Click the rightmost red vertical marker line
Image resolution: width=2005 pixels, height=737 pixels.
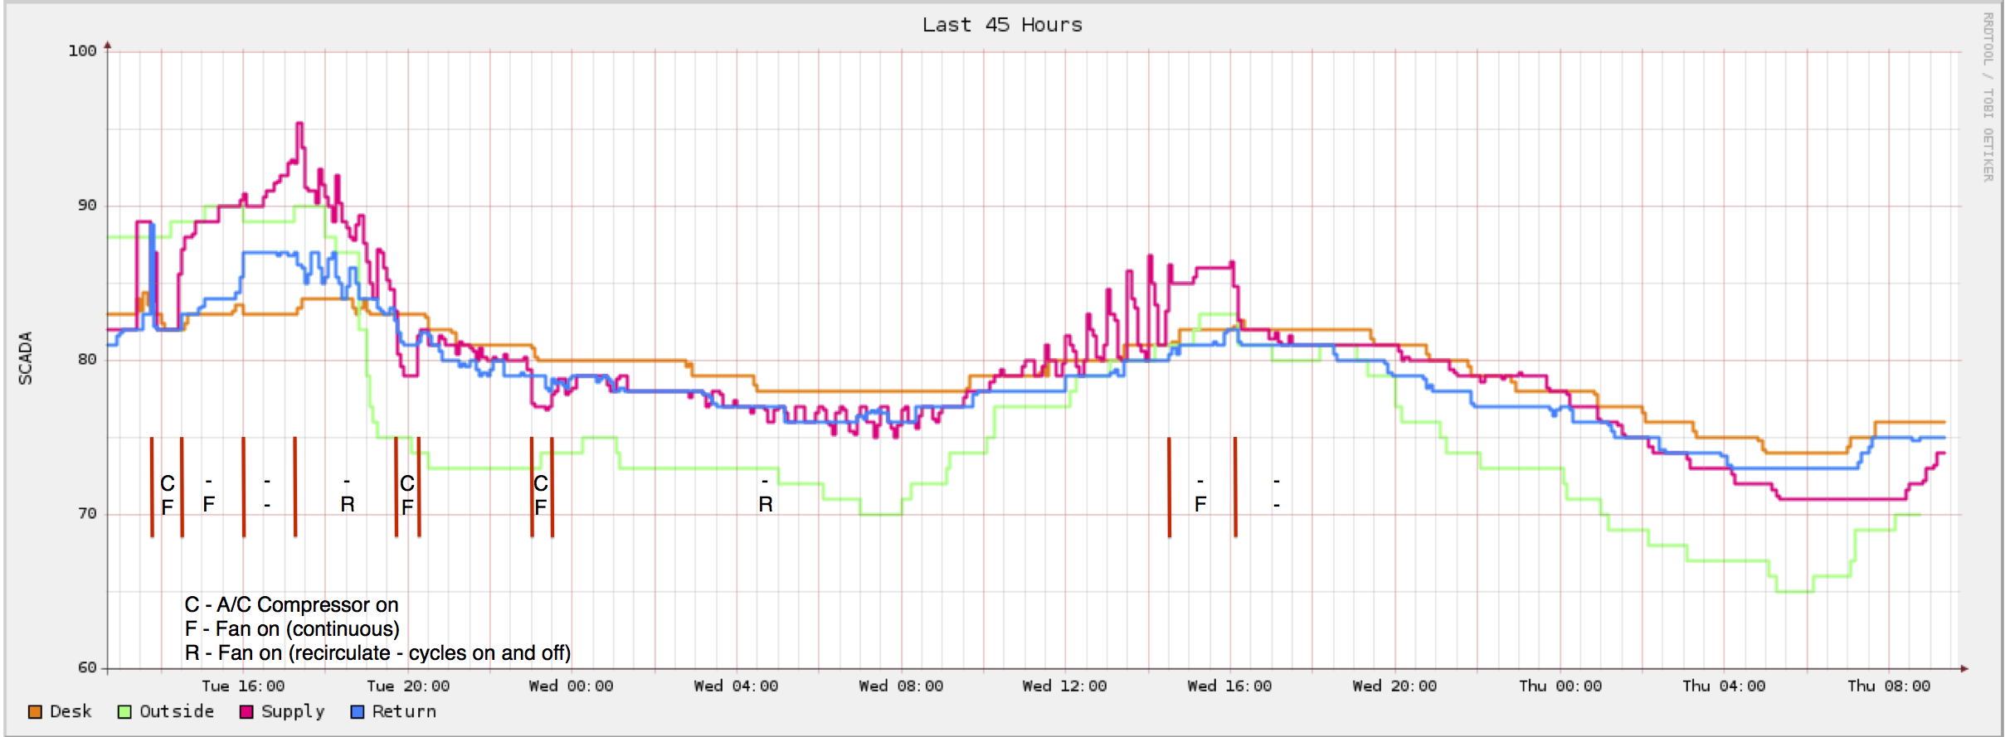coord(1235,487)
